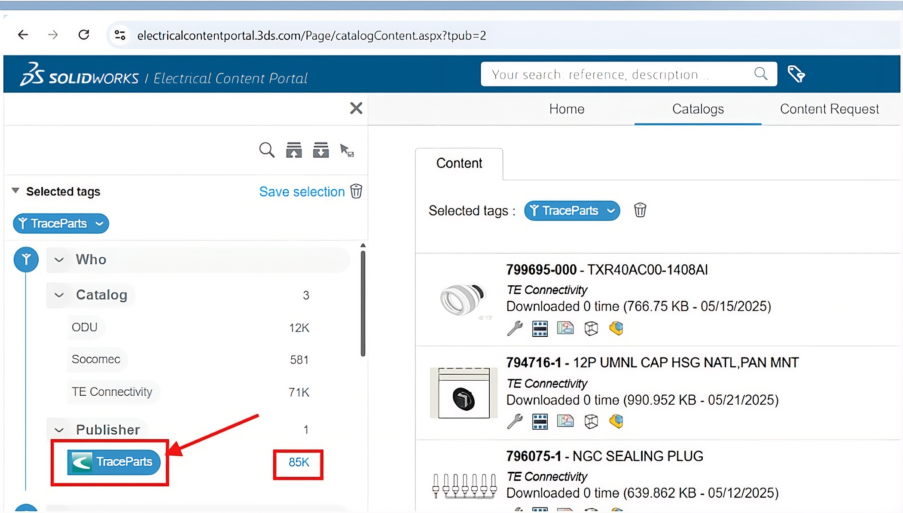Screen dimensions: 903x513
Task: Open the 799695-000 part thumbnail
Action: pyautogui.click(x=464, y=299)
